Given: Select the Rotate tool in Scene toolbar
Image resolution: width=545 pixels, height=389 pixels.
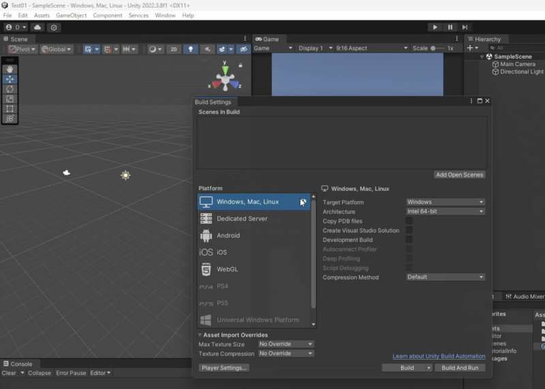Looking at the screenshot, I should [x=10, y=89].
